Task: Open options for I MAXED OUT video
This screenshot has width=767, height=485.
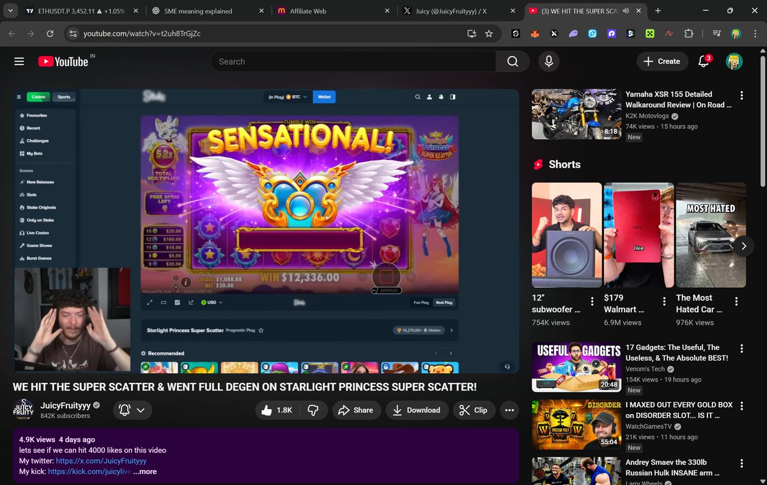Action: (741, 406)
